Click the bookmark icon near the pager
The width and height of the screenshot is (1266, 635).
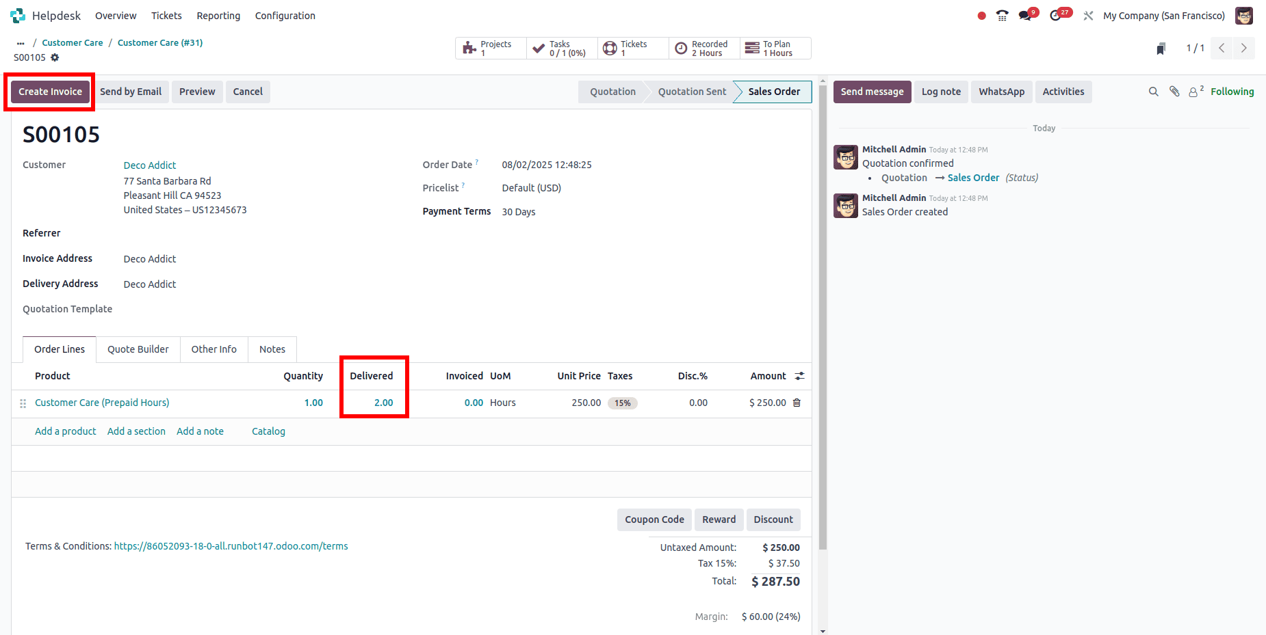(x=1161, y=48)
